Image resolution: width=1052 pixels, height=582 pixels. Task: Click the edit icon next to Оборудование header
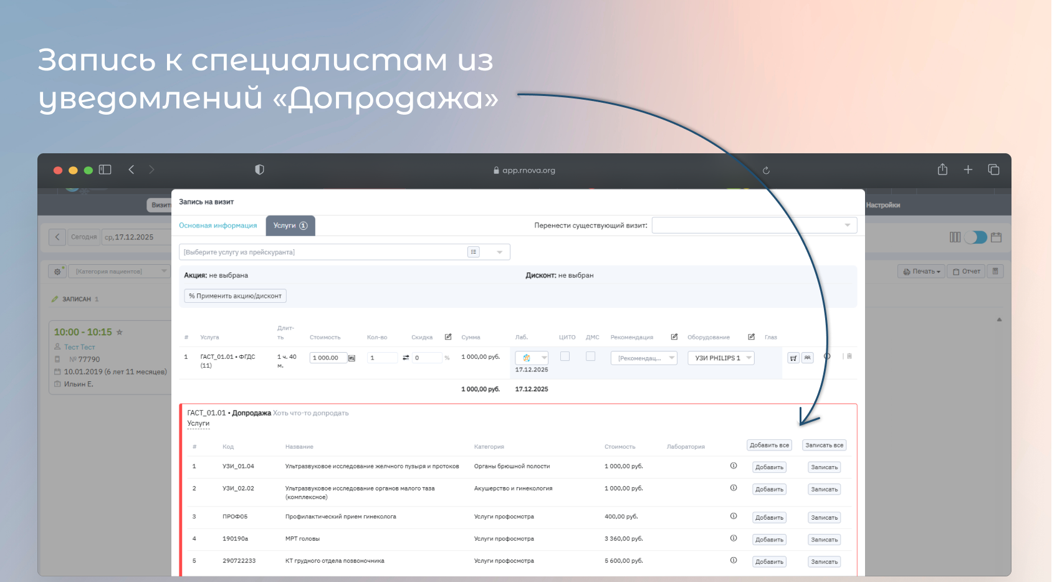(751, 337)
